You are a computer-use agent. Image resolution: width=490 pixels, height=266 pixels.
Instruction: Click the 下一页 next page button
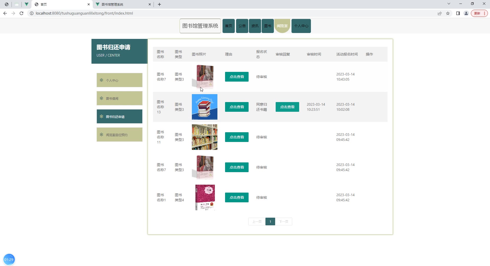284,221
